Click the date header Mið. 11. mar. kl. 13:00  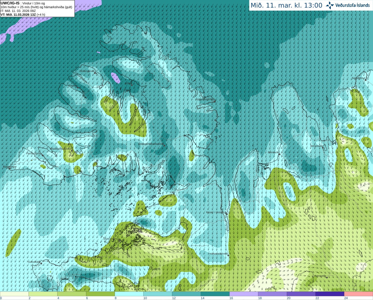286,6
